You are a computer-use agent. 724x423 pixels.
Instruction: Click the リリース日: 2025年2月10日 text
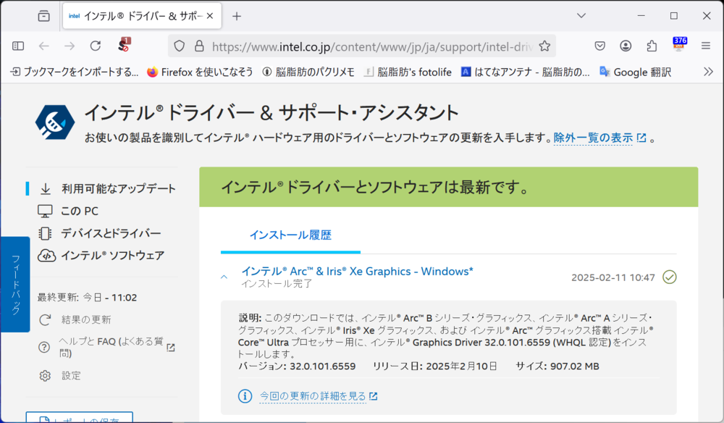pos(435,367)
